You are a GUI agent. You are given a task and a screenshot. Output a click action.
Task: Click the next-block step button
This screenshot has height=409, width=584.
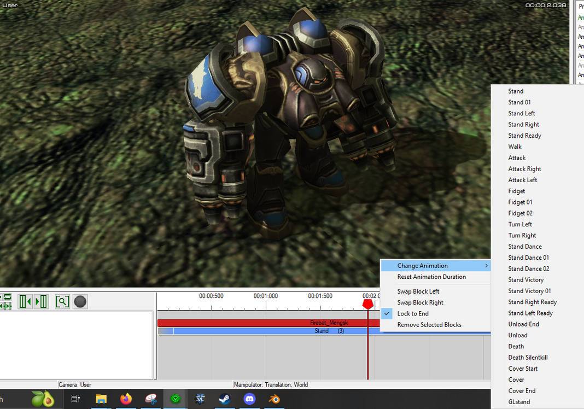[x=41, y=301]
